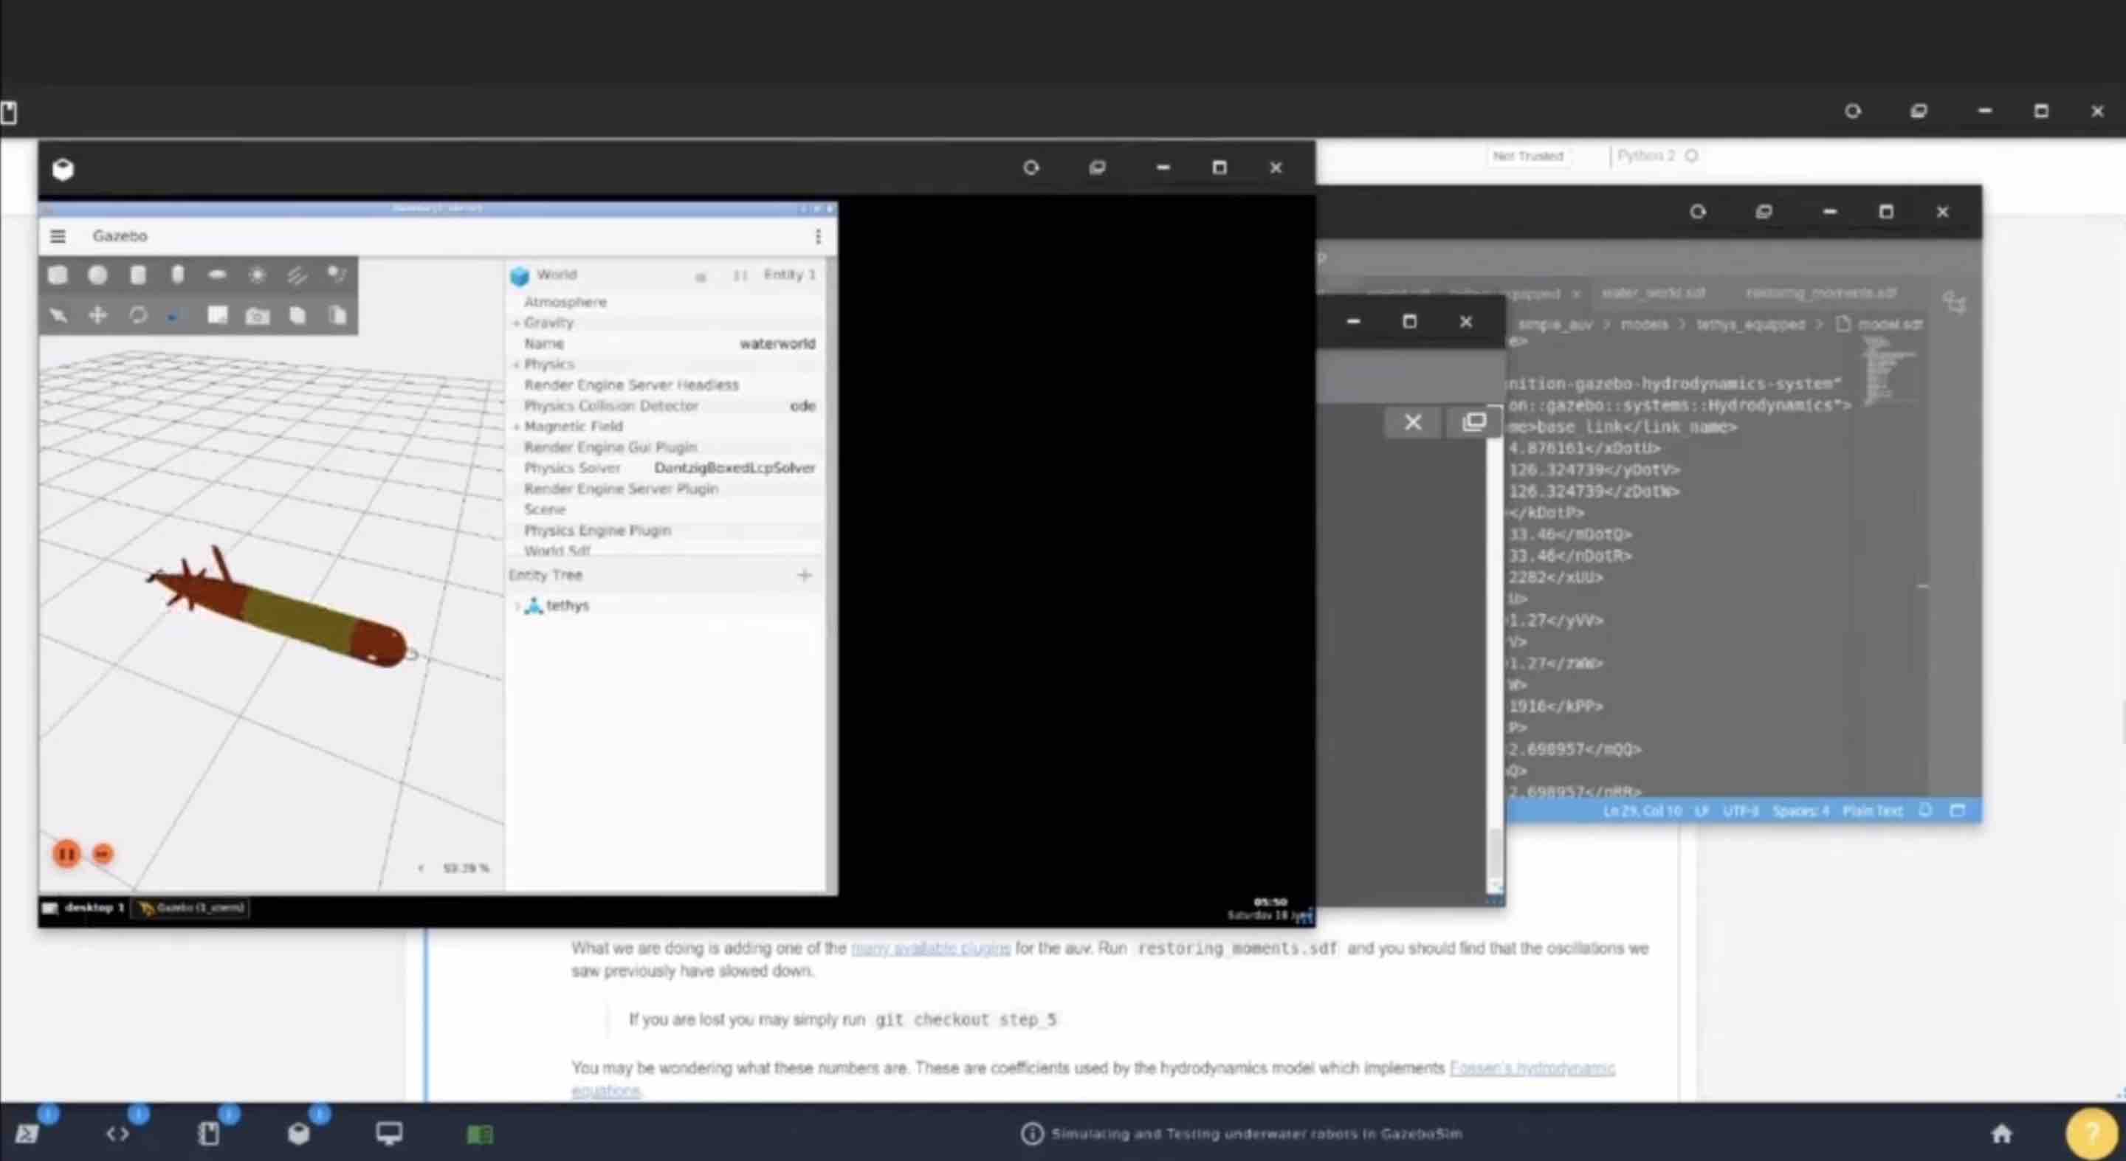2126x1161 pixels.
Task: Pop out the code editor window
Action: point(1764,212)
